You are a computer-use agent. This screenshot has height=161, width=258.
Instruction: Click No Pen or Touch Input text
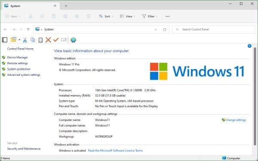click(x=126, y=106)
